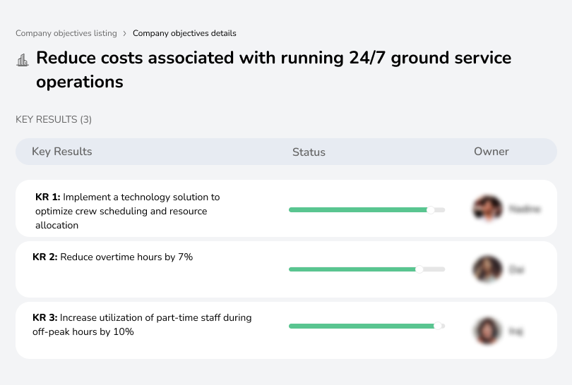Screen dimensions: 572x385
Task: Click the breadcrumb chevron separator
Action: tap(125, 33)
